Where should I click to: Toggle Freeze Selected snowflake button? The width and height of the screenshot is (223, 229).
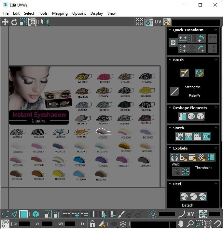click(123, 224)
